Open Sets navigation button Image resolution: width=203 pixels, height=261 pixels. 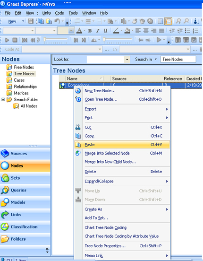25,178
